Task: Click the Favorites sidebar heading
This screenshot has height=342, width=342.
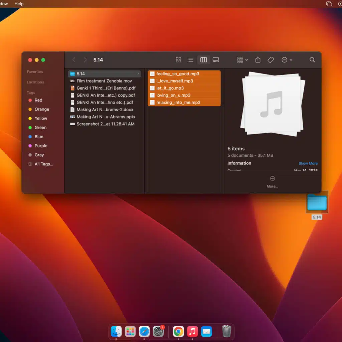Action: (35, 72)
